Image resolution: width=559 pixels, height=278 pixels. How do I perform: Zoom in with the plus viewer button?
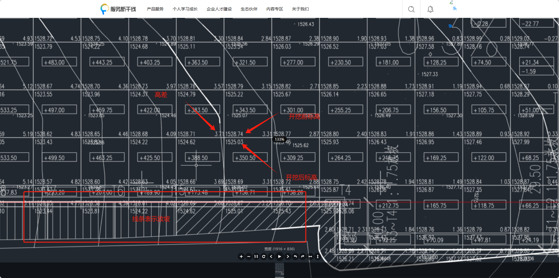241,257
